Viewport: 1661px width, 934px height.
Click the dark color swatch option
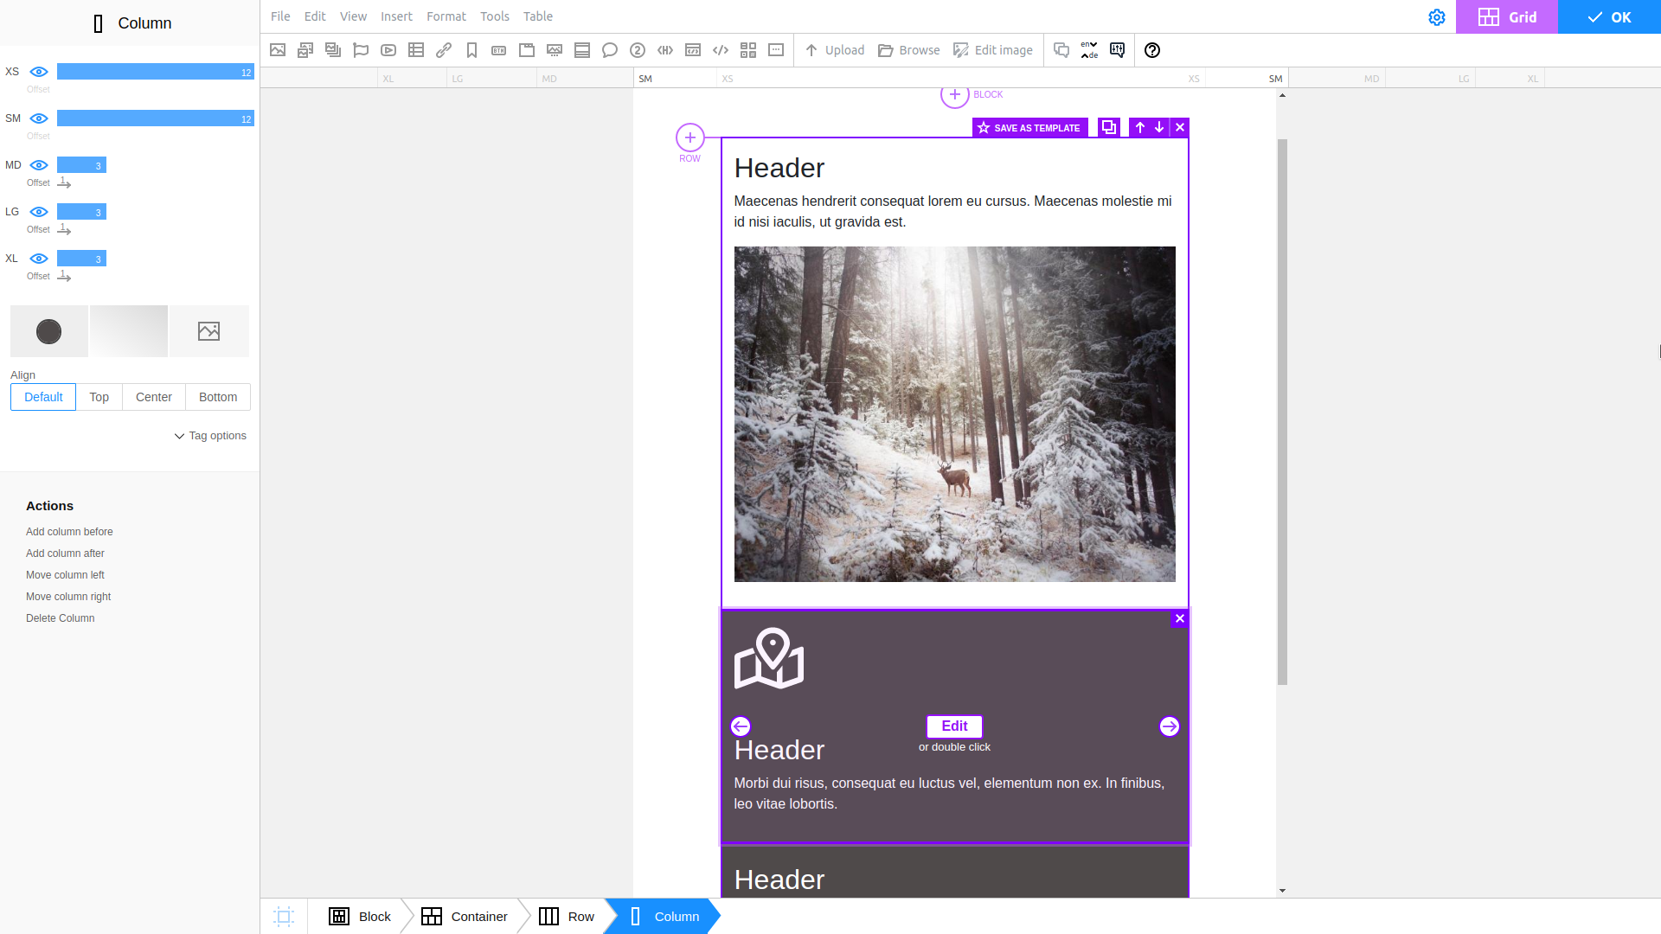48,329
